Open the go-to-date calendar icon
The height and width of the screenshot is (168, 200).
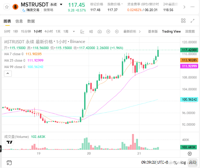9,163
